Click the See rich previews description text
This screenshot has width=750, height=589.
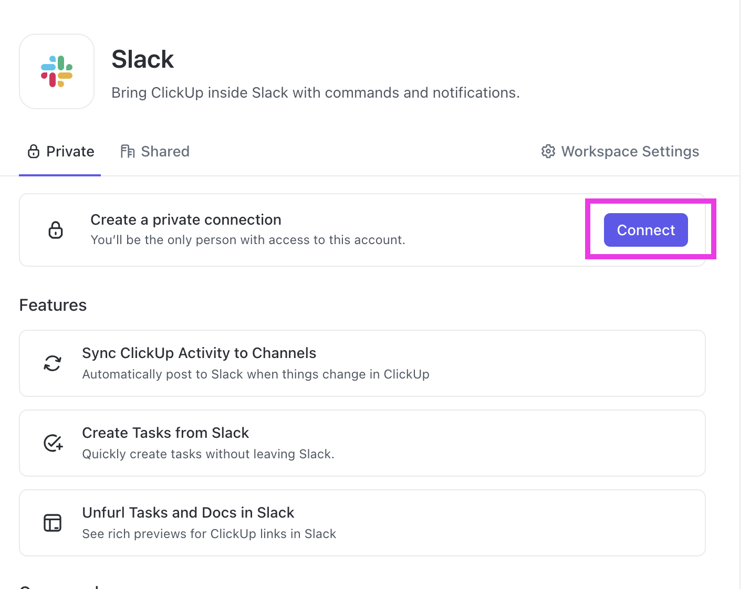click(x=209, y=534)
